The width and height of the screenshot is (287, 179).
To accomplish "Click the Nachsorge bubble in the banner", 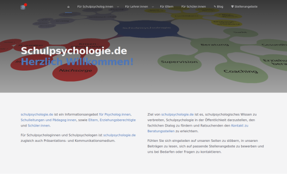I will (75, 72).
